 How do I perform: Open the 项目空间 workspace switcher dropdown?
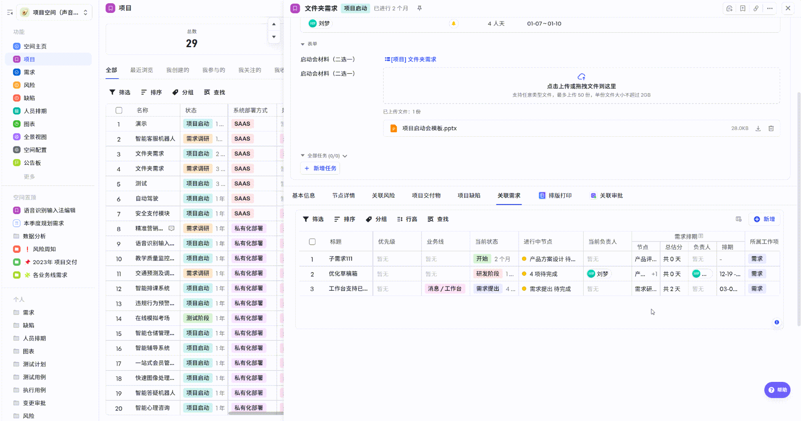(54, 13)
